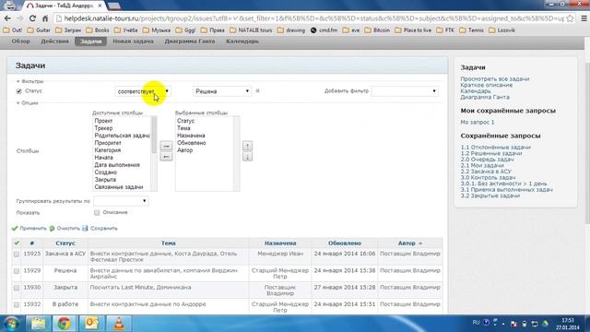
Task: Select Назначена in selected columns list
Action: pyautogui.click(x=191, y=136)
